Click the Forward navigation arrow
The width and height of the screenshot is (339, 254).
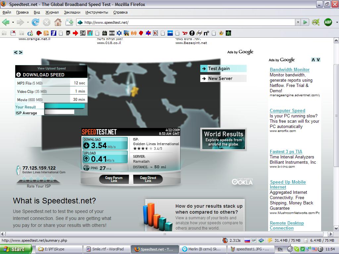point(20,22)
